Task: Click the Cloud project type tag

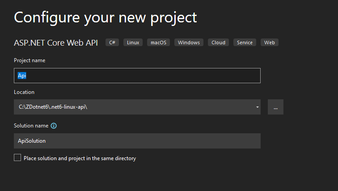Action: (x=218, y=42)
